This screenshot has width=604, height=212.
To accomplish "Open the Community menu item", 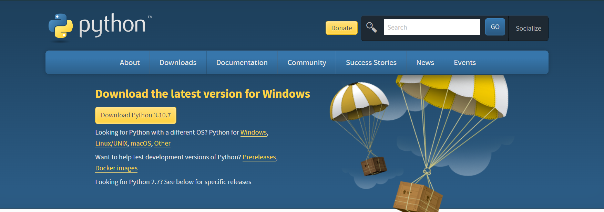I will click(x=307, y=63).
